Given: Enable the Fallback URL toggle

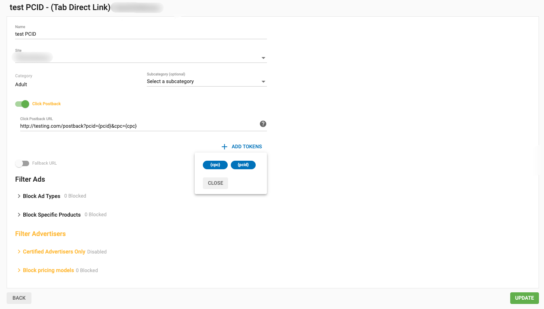Looking at the screenshot, I should pyautogui.click(x=22, y=163).
